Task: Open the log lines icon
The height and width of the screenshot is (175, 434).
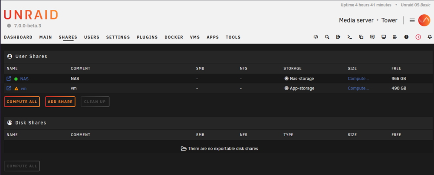Action: tap(395, 37)
